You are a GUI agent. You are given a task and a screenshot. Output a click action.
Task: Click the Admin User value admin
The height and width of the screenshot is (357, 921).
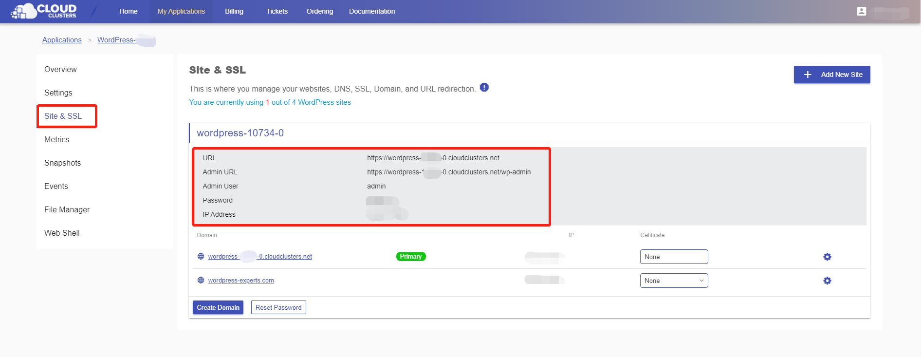[x=376, y=186]
